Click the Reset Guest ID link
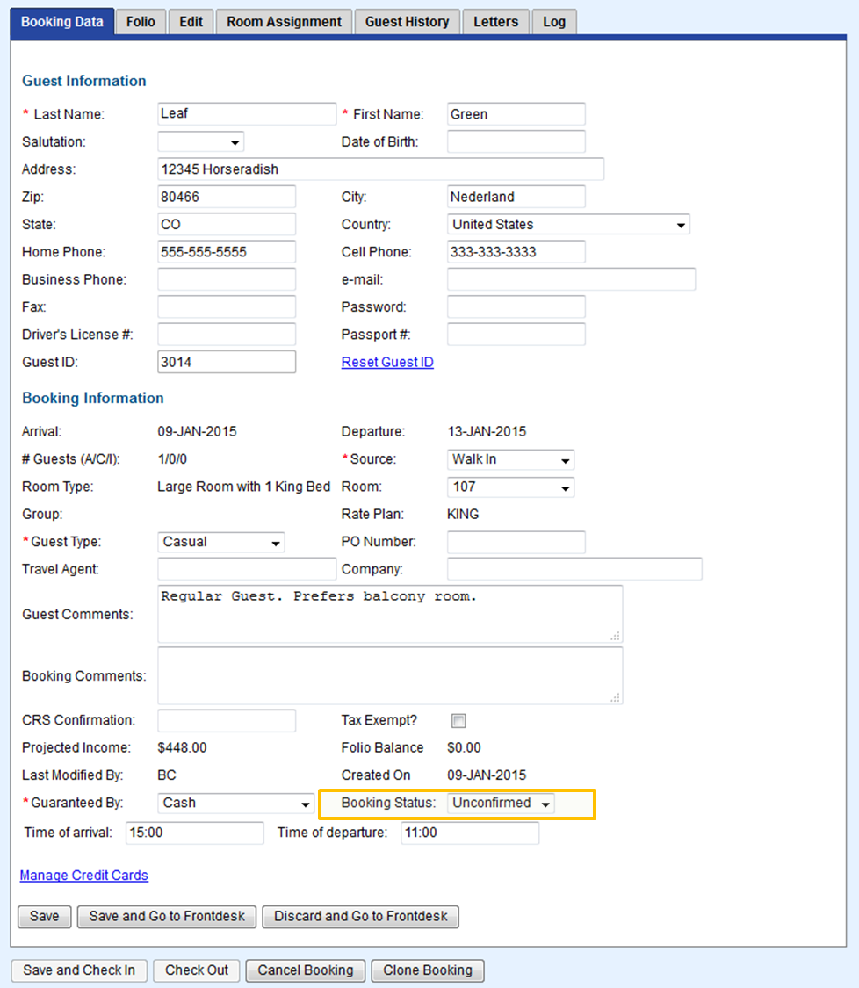This screenshot has height=988, width=859. pos(387,363)
